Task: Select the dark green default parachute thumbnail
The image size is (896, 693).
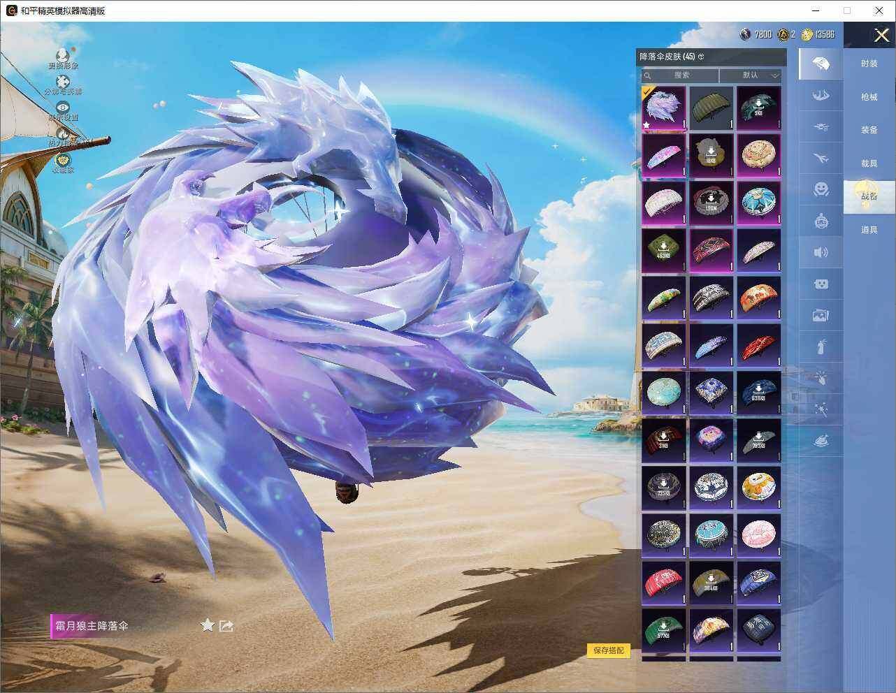Action: click(711, 108)
